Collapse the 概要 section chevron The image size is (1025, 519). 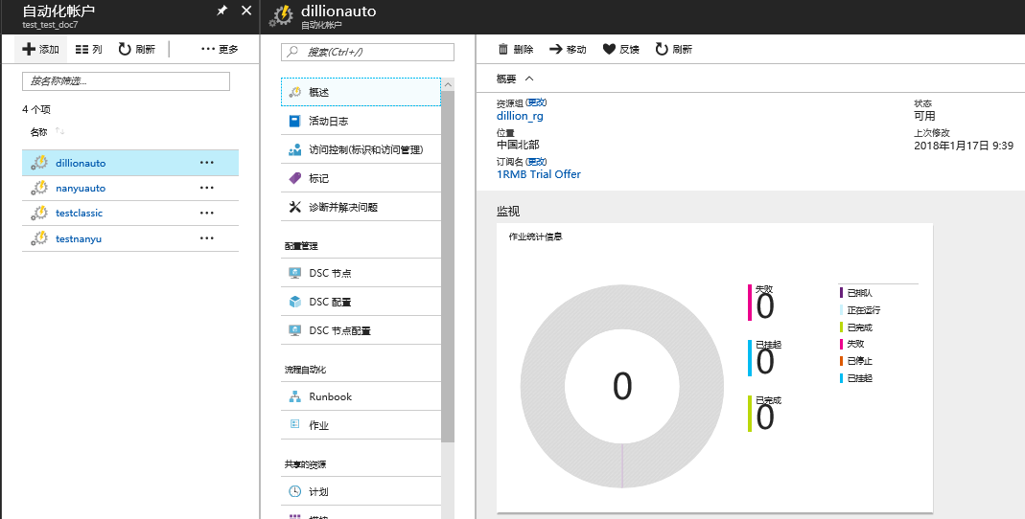click(x=529, y=79)
